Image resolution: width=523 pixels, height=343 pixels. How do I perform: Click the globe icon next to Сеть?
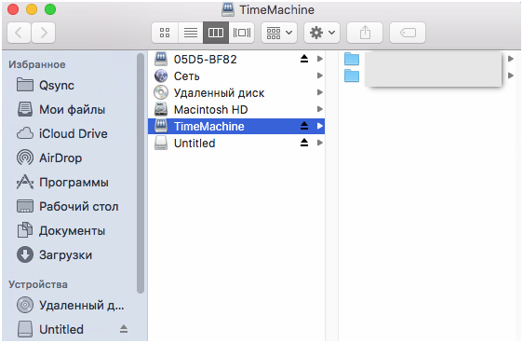(x=161, y=75)
